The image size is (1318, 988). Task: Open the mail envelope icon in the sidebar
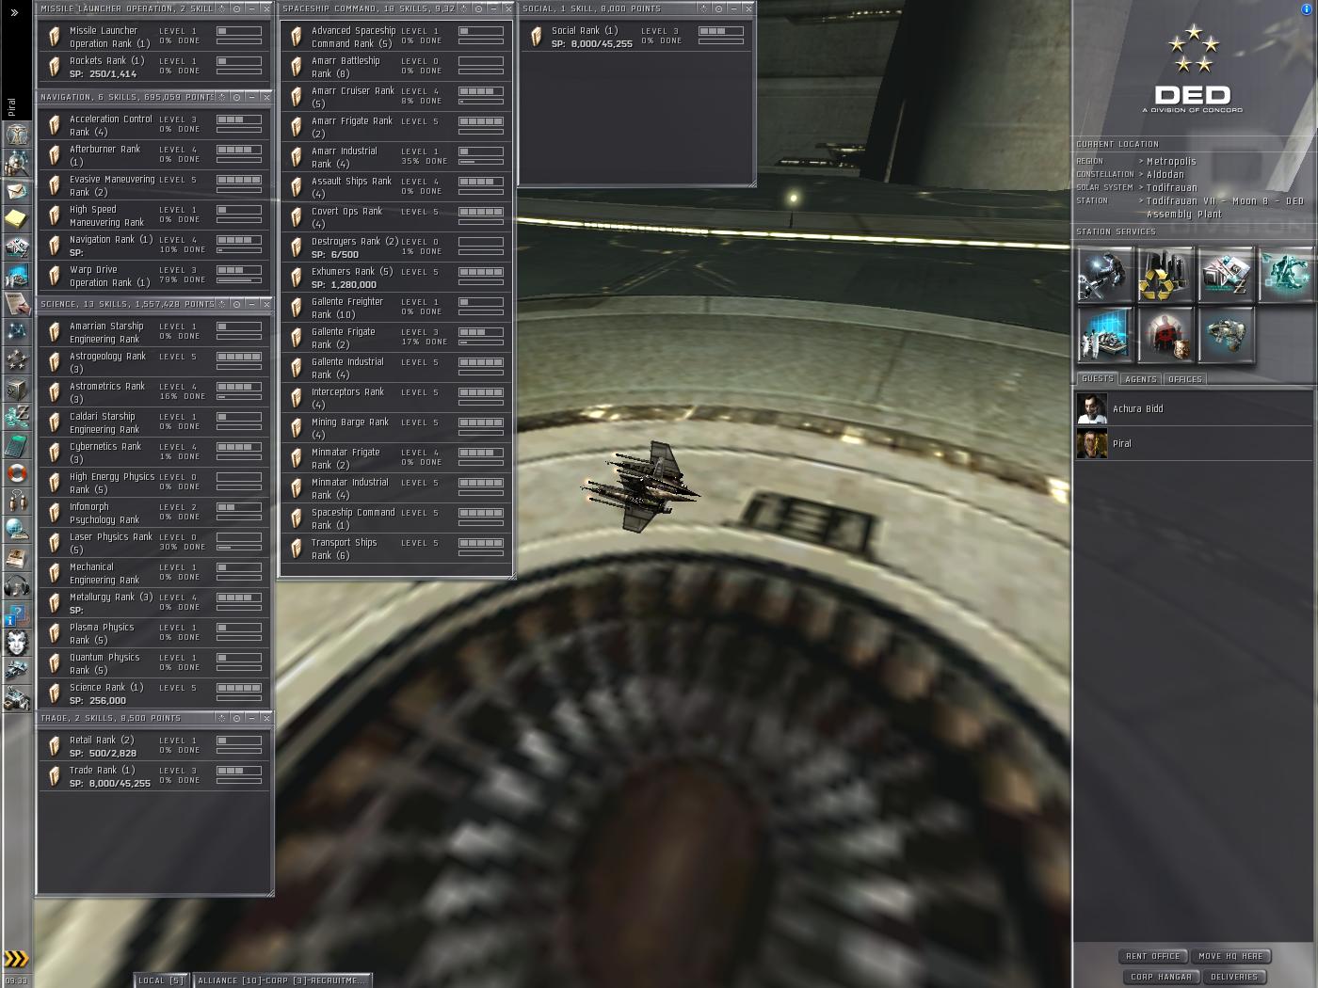click(x=17, y=192)
